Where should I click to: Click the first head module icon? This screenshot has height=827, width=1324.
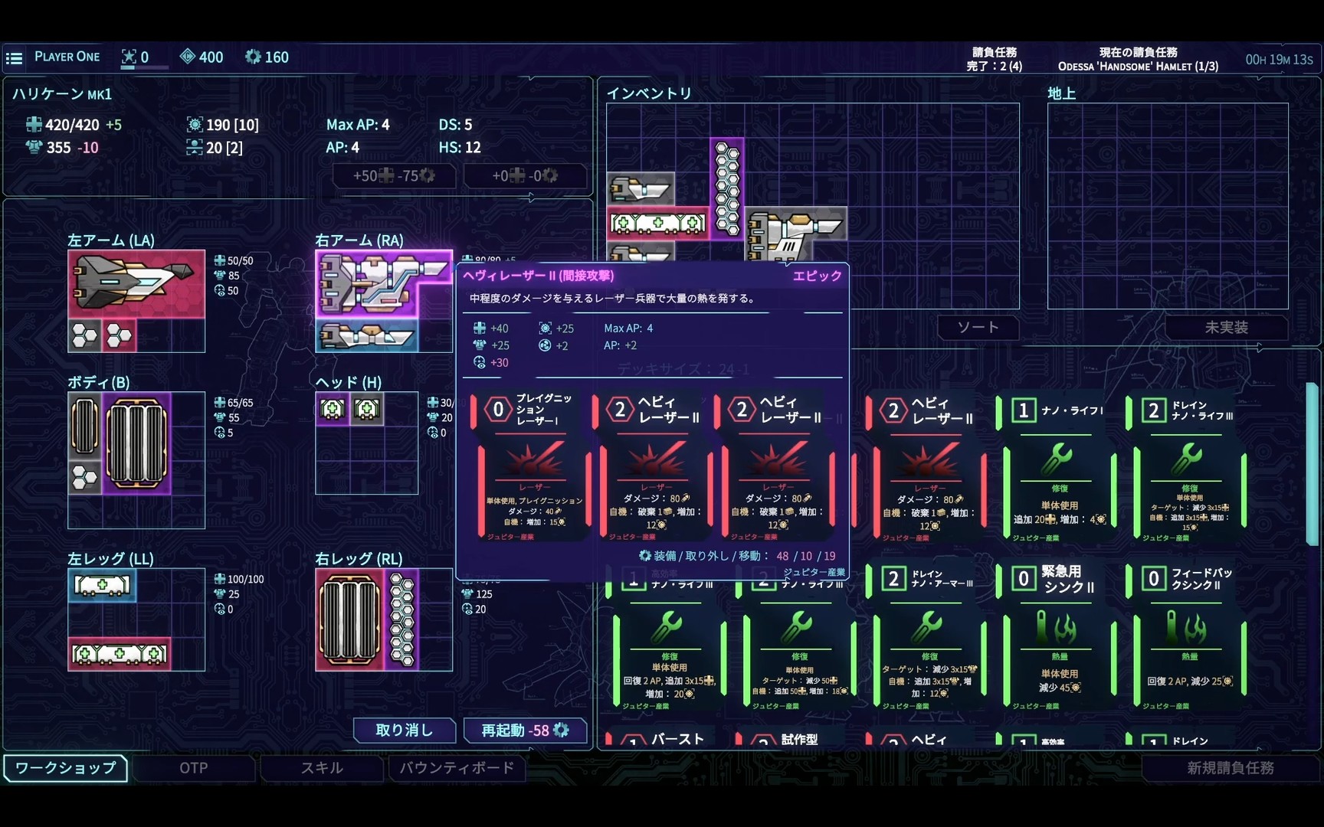coord(333,409)
